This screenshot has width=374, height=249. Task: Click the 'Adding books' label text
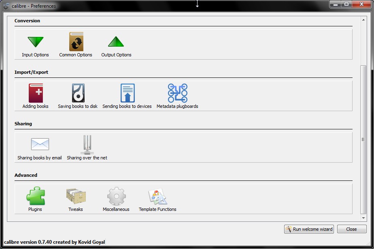[x=35, y=106]
